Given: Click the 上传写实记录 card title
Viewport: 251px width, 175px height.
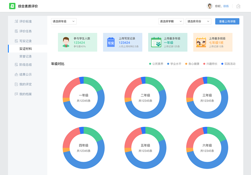Looking at the screenshot, I should coord(127,38).
